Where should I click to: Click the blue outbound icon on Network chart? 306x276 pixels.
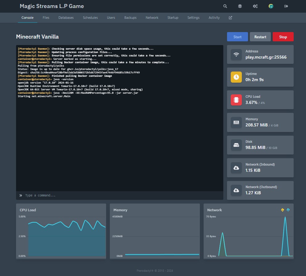pos(288,210)
